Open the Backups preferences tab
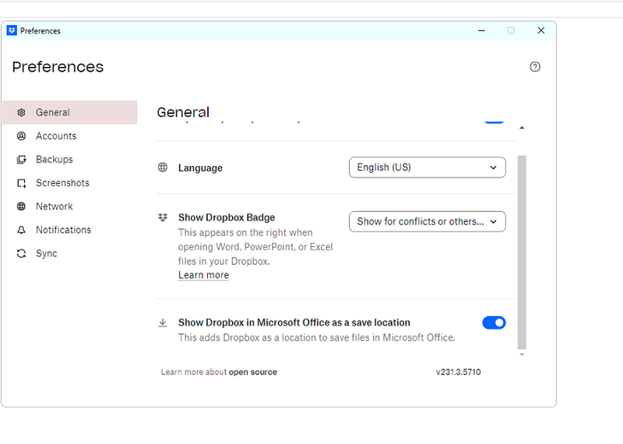 click(55, 160)
